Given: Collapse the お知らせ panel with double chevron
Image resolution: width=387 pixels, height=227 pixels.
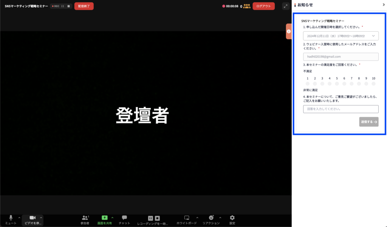Looking at the screenshot, I should 384,5.
